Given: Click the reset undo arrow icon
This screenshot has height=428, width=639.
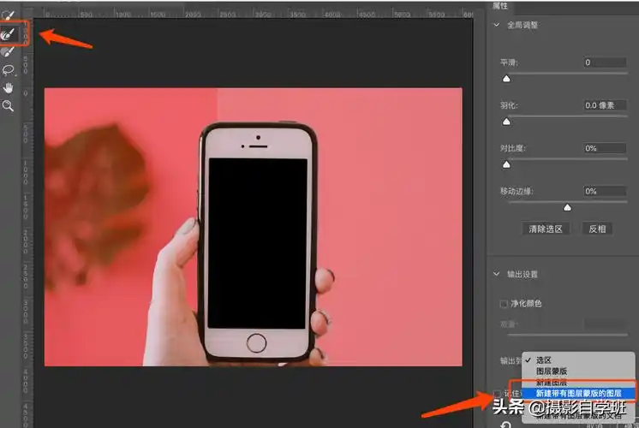Looking at the screenshot, I should pos(506,423).
